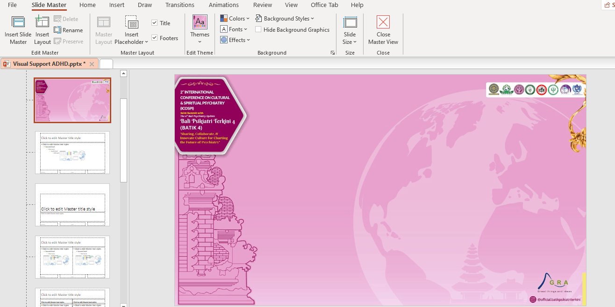The width and height of the screenshot is (615, 307).
Task: Rename the selected master
Action: (x=68, y=30)
